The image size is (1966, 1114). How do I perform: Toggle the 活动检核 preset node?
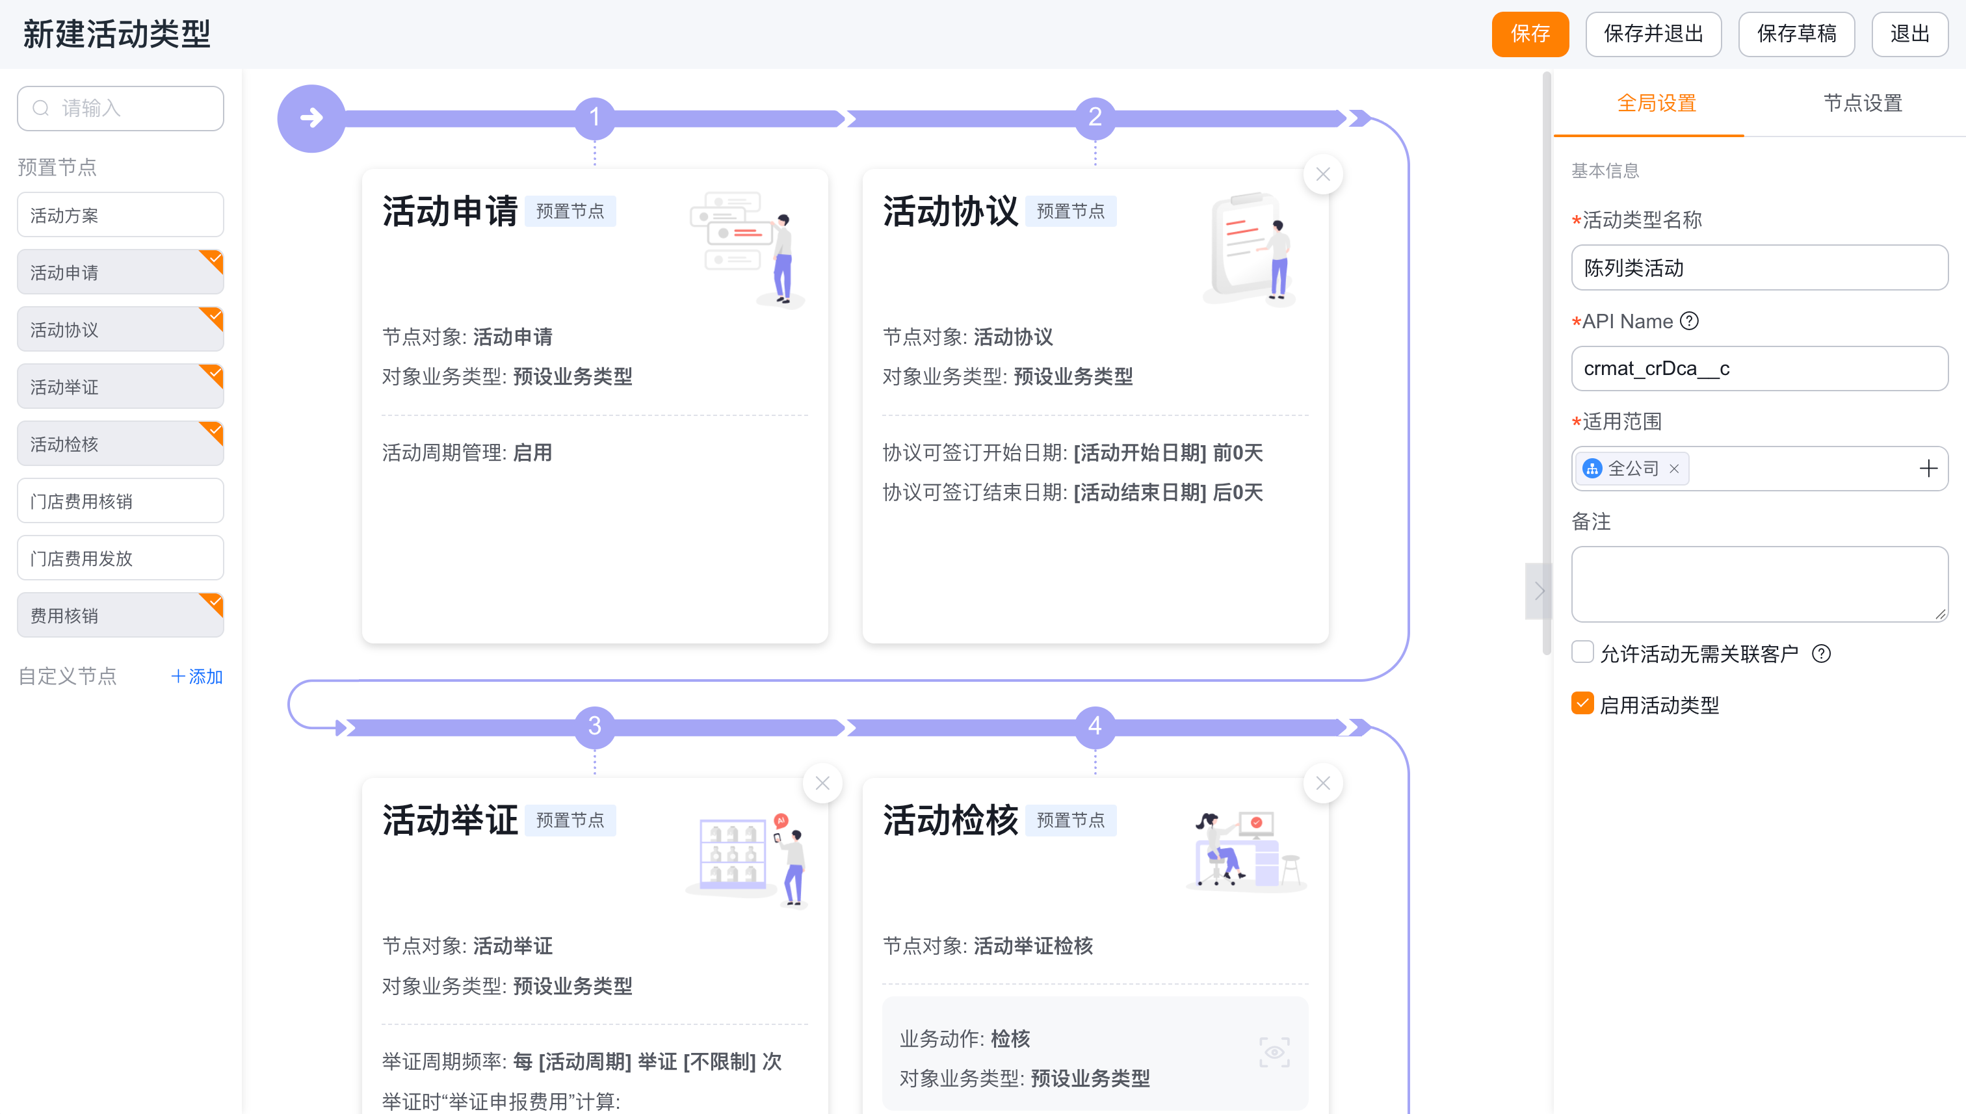(x=120, y=444)
